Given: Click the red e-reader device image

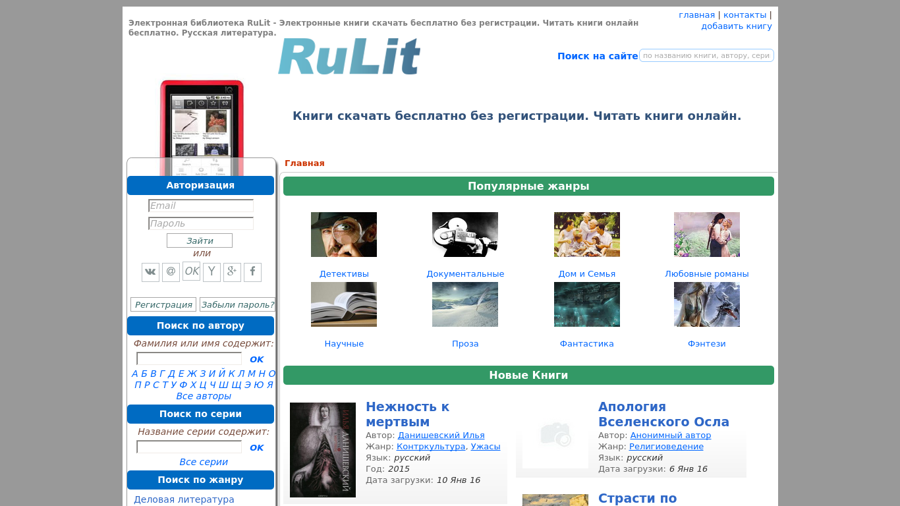Looking at the screenshot, I should 202,128.
